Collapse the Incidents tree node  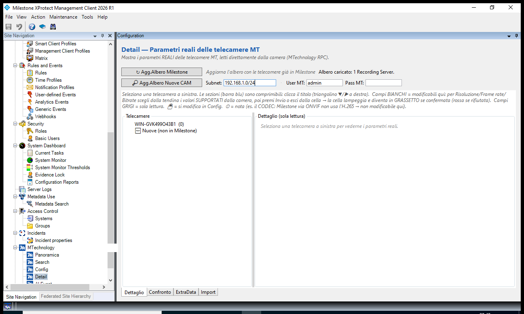[15, 233]
